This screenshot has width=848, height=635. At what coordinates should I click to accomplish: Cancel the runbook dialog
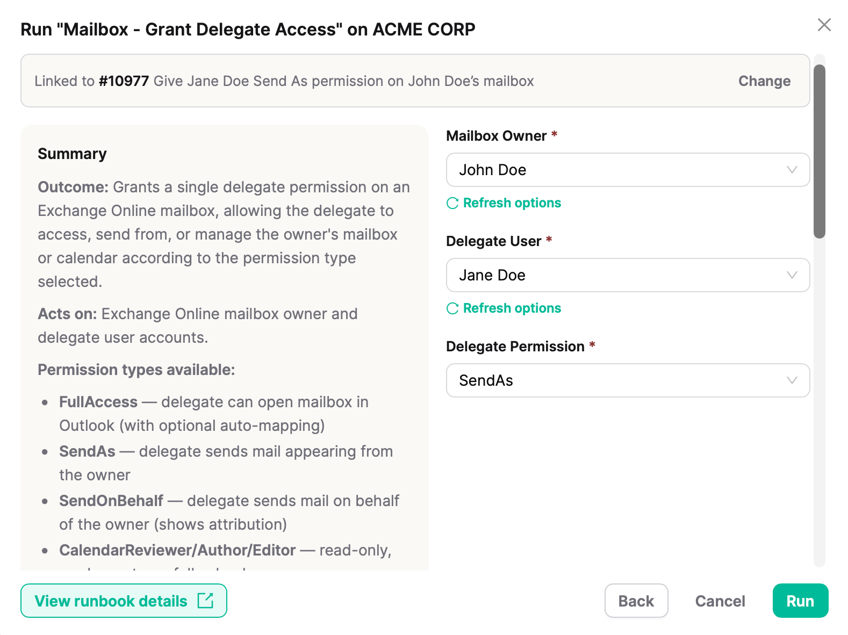720,601
